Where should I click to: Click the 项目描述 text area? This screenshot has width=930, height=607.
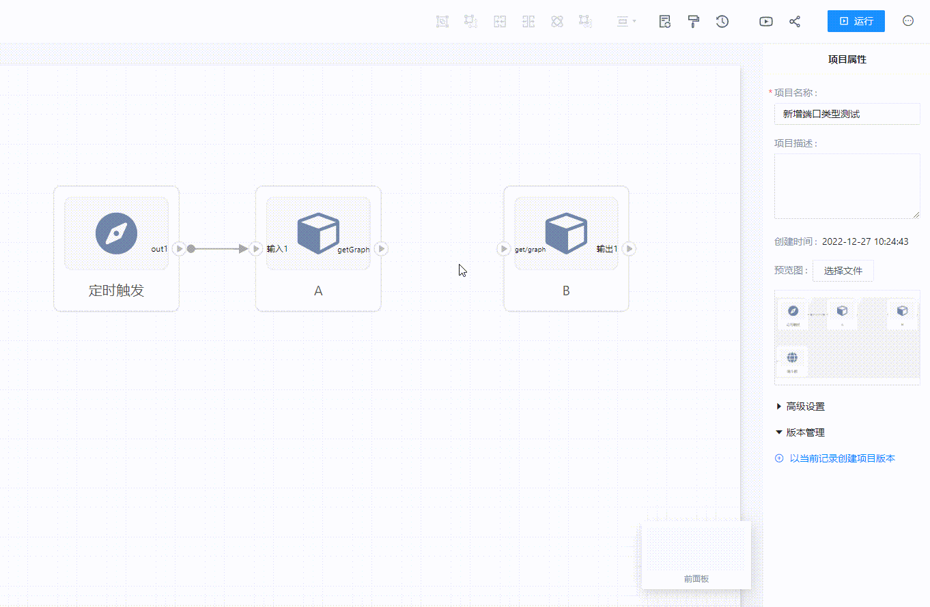pos(847,186)
